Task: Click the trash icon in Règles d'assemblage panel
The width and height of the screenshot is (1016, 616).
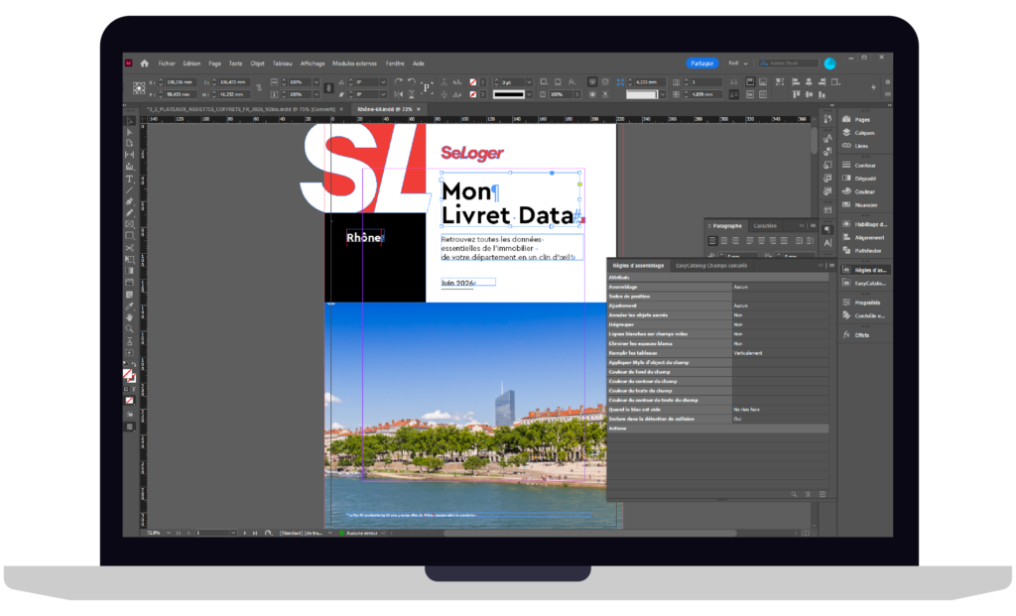Action: click(808, 494)
